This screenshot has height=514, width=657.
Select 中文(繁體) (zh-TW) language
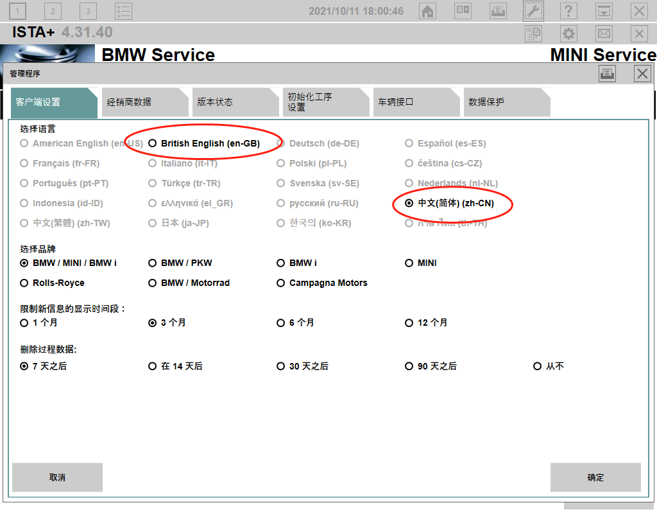[x=65, y=223]
